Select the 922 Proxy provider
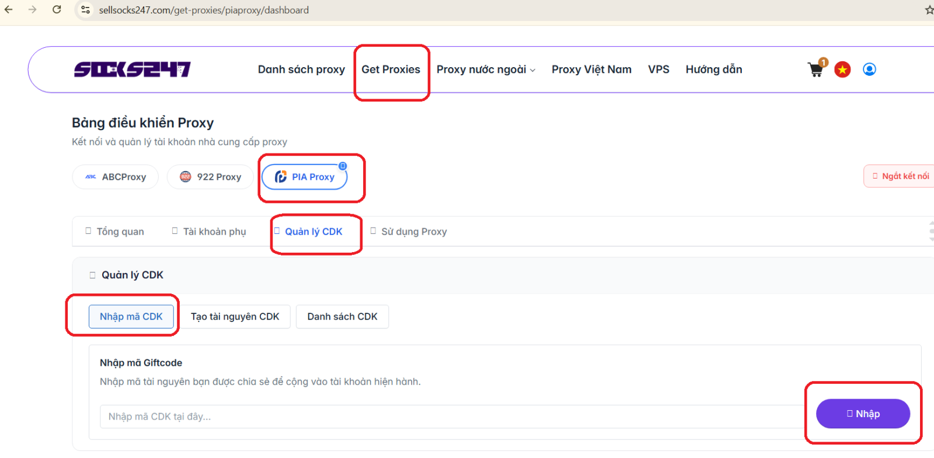Screen dimensions: 934x458 tap(210, 177)
